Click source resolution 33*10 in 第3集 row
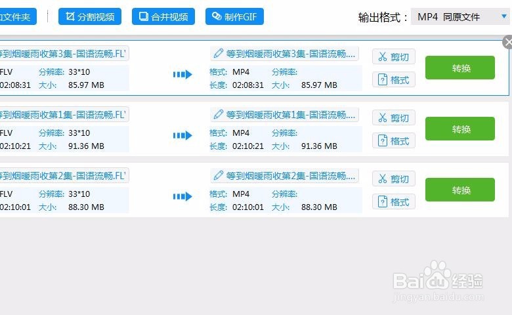Viewport: 512px width, 315px height. 79,72
